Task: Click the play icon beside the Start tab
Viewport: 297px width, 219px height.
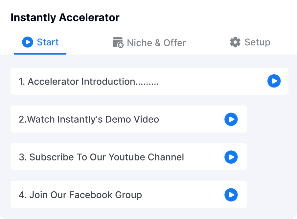Action: [28, 42]
